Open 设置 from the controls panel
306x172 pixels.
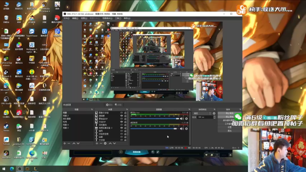click(229, 127)
